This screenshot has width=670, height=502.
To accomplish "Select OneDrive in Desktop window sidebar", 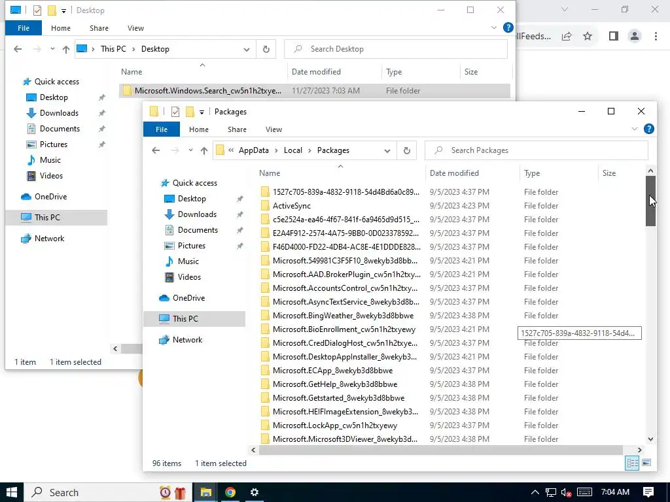I will (x=50, y=197).
